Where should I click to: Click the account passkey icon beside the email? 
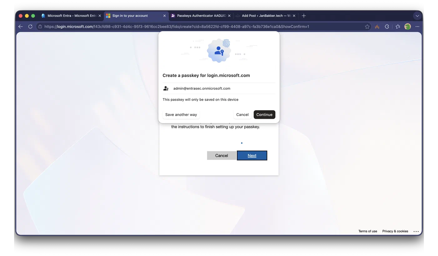(x=166, y=88)
